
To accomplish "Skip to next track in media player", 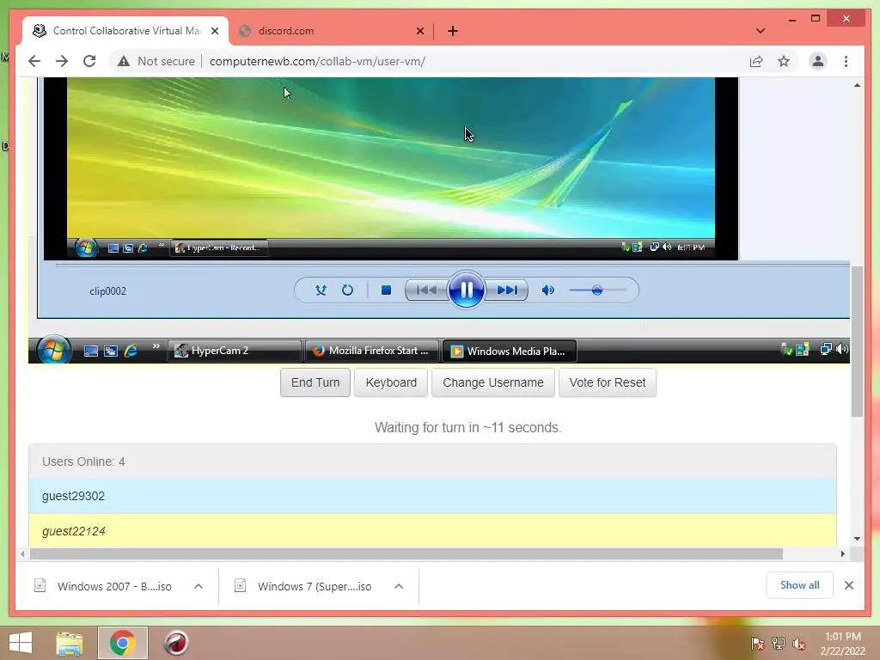I will click(x=506, y=290).
